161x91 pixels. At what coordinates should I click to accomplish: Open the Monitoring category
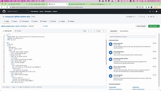136,87
